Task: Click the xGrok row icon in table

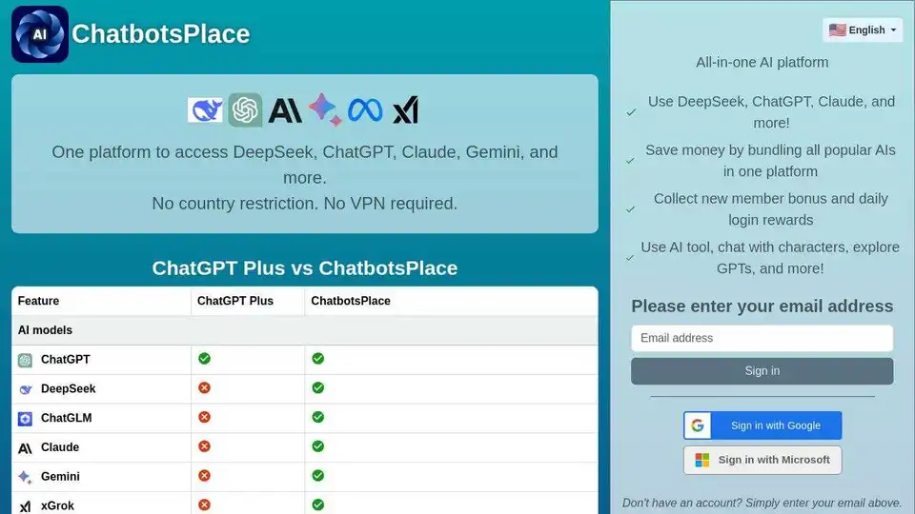Action: click(25, 506)
